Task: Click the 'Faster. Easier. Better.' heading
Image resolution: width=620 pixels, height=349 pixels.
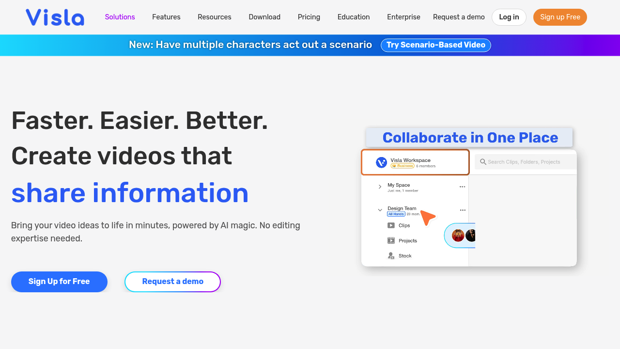Action: point(139,120)
